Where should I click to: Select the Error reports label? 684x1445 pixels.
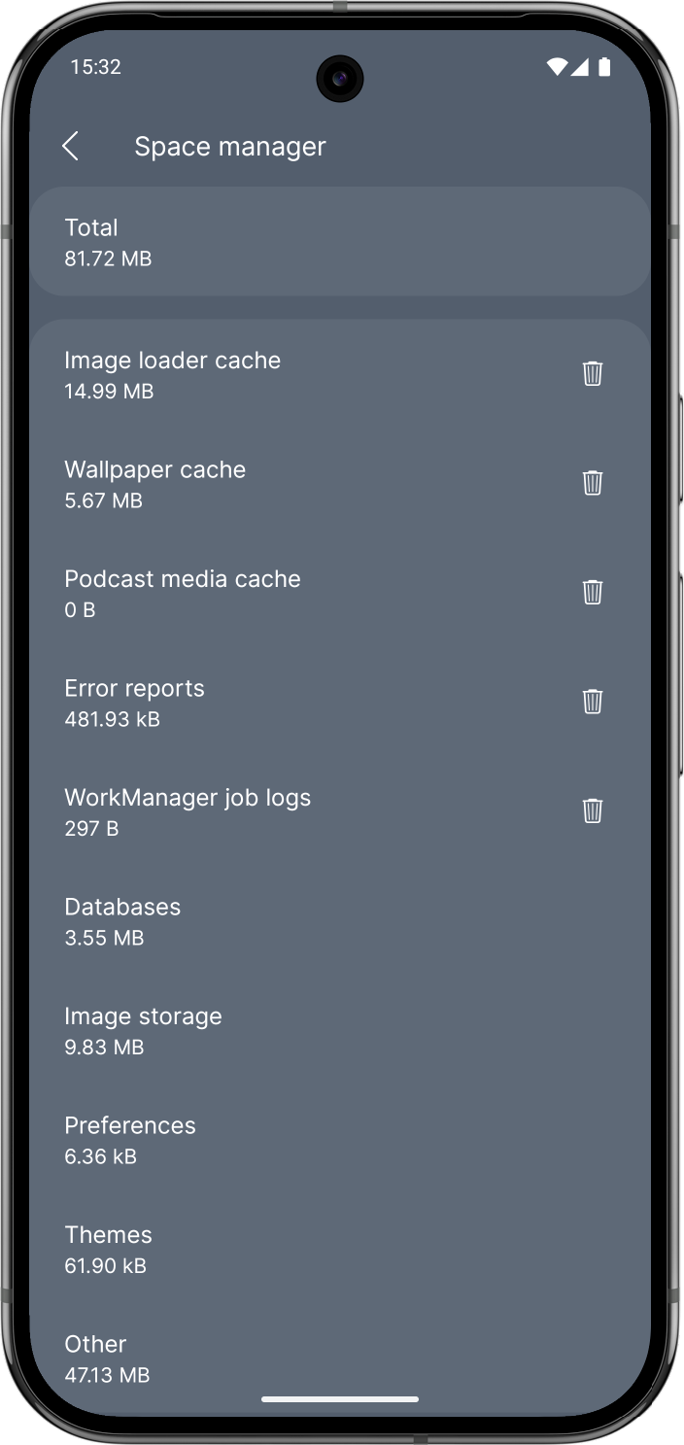pos(135,689)
